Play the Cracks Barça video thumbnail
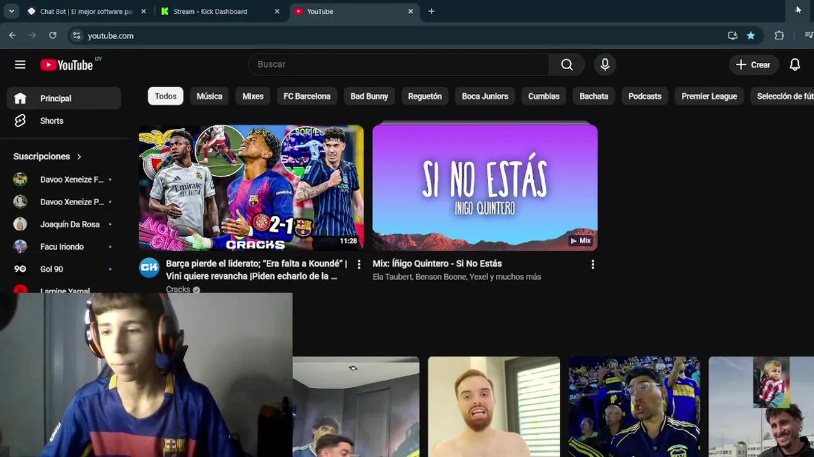This screenshot has width=814, height=457. click(x=252, y=188)
